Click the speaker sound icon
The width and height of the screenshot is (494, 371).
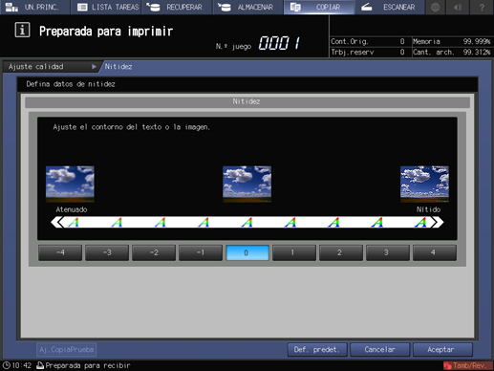click(x=458, y=7)
